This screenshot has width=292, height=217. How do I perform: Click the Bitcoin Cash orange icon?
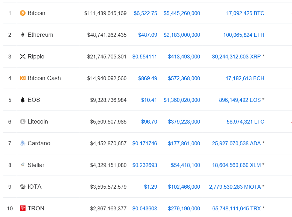(x=23, y=78)
